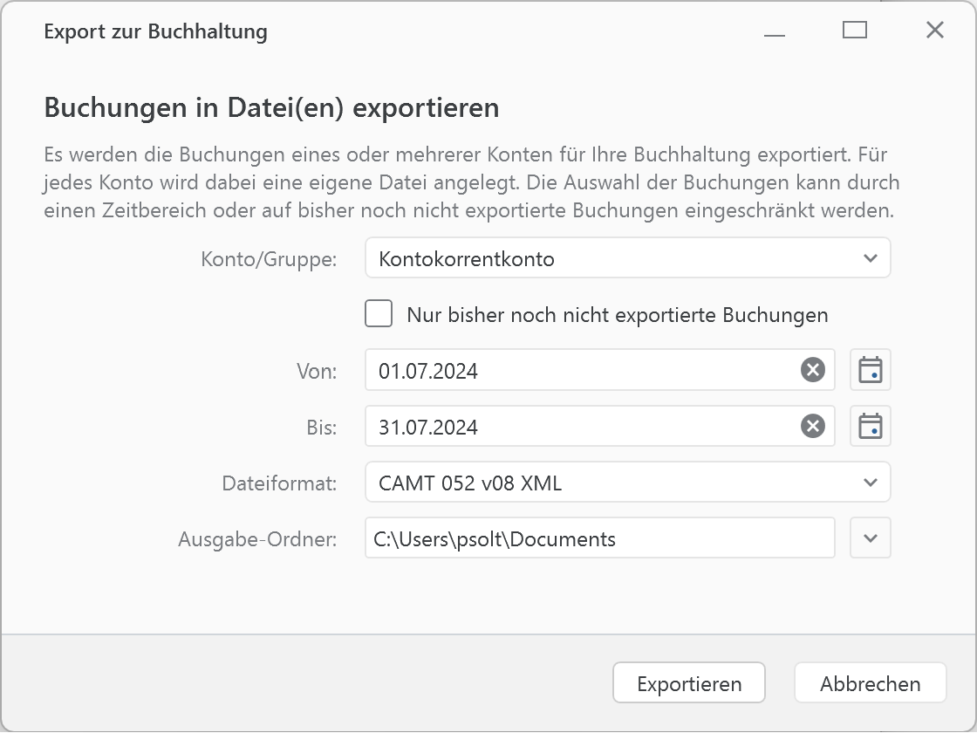The image size is (977, 733).
Task: Maximize the dialog window
Action: [855, 30]
